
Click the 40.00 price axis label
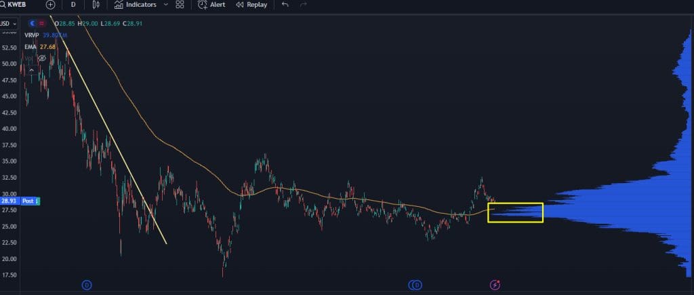[9, 129]
